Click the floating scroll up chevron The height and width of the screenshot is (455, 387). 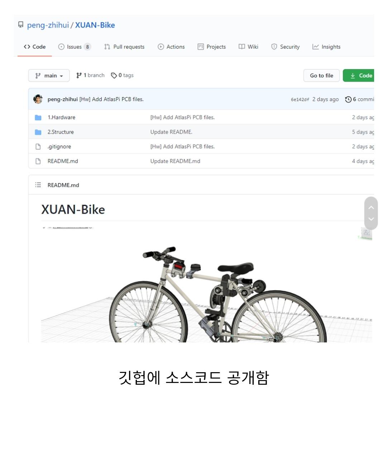(371, 207)
